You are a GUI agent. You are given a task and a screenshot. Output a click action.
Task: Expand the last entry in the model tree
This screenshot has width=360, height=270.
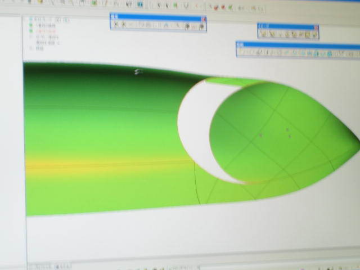[x=31, y=49]
